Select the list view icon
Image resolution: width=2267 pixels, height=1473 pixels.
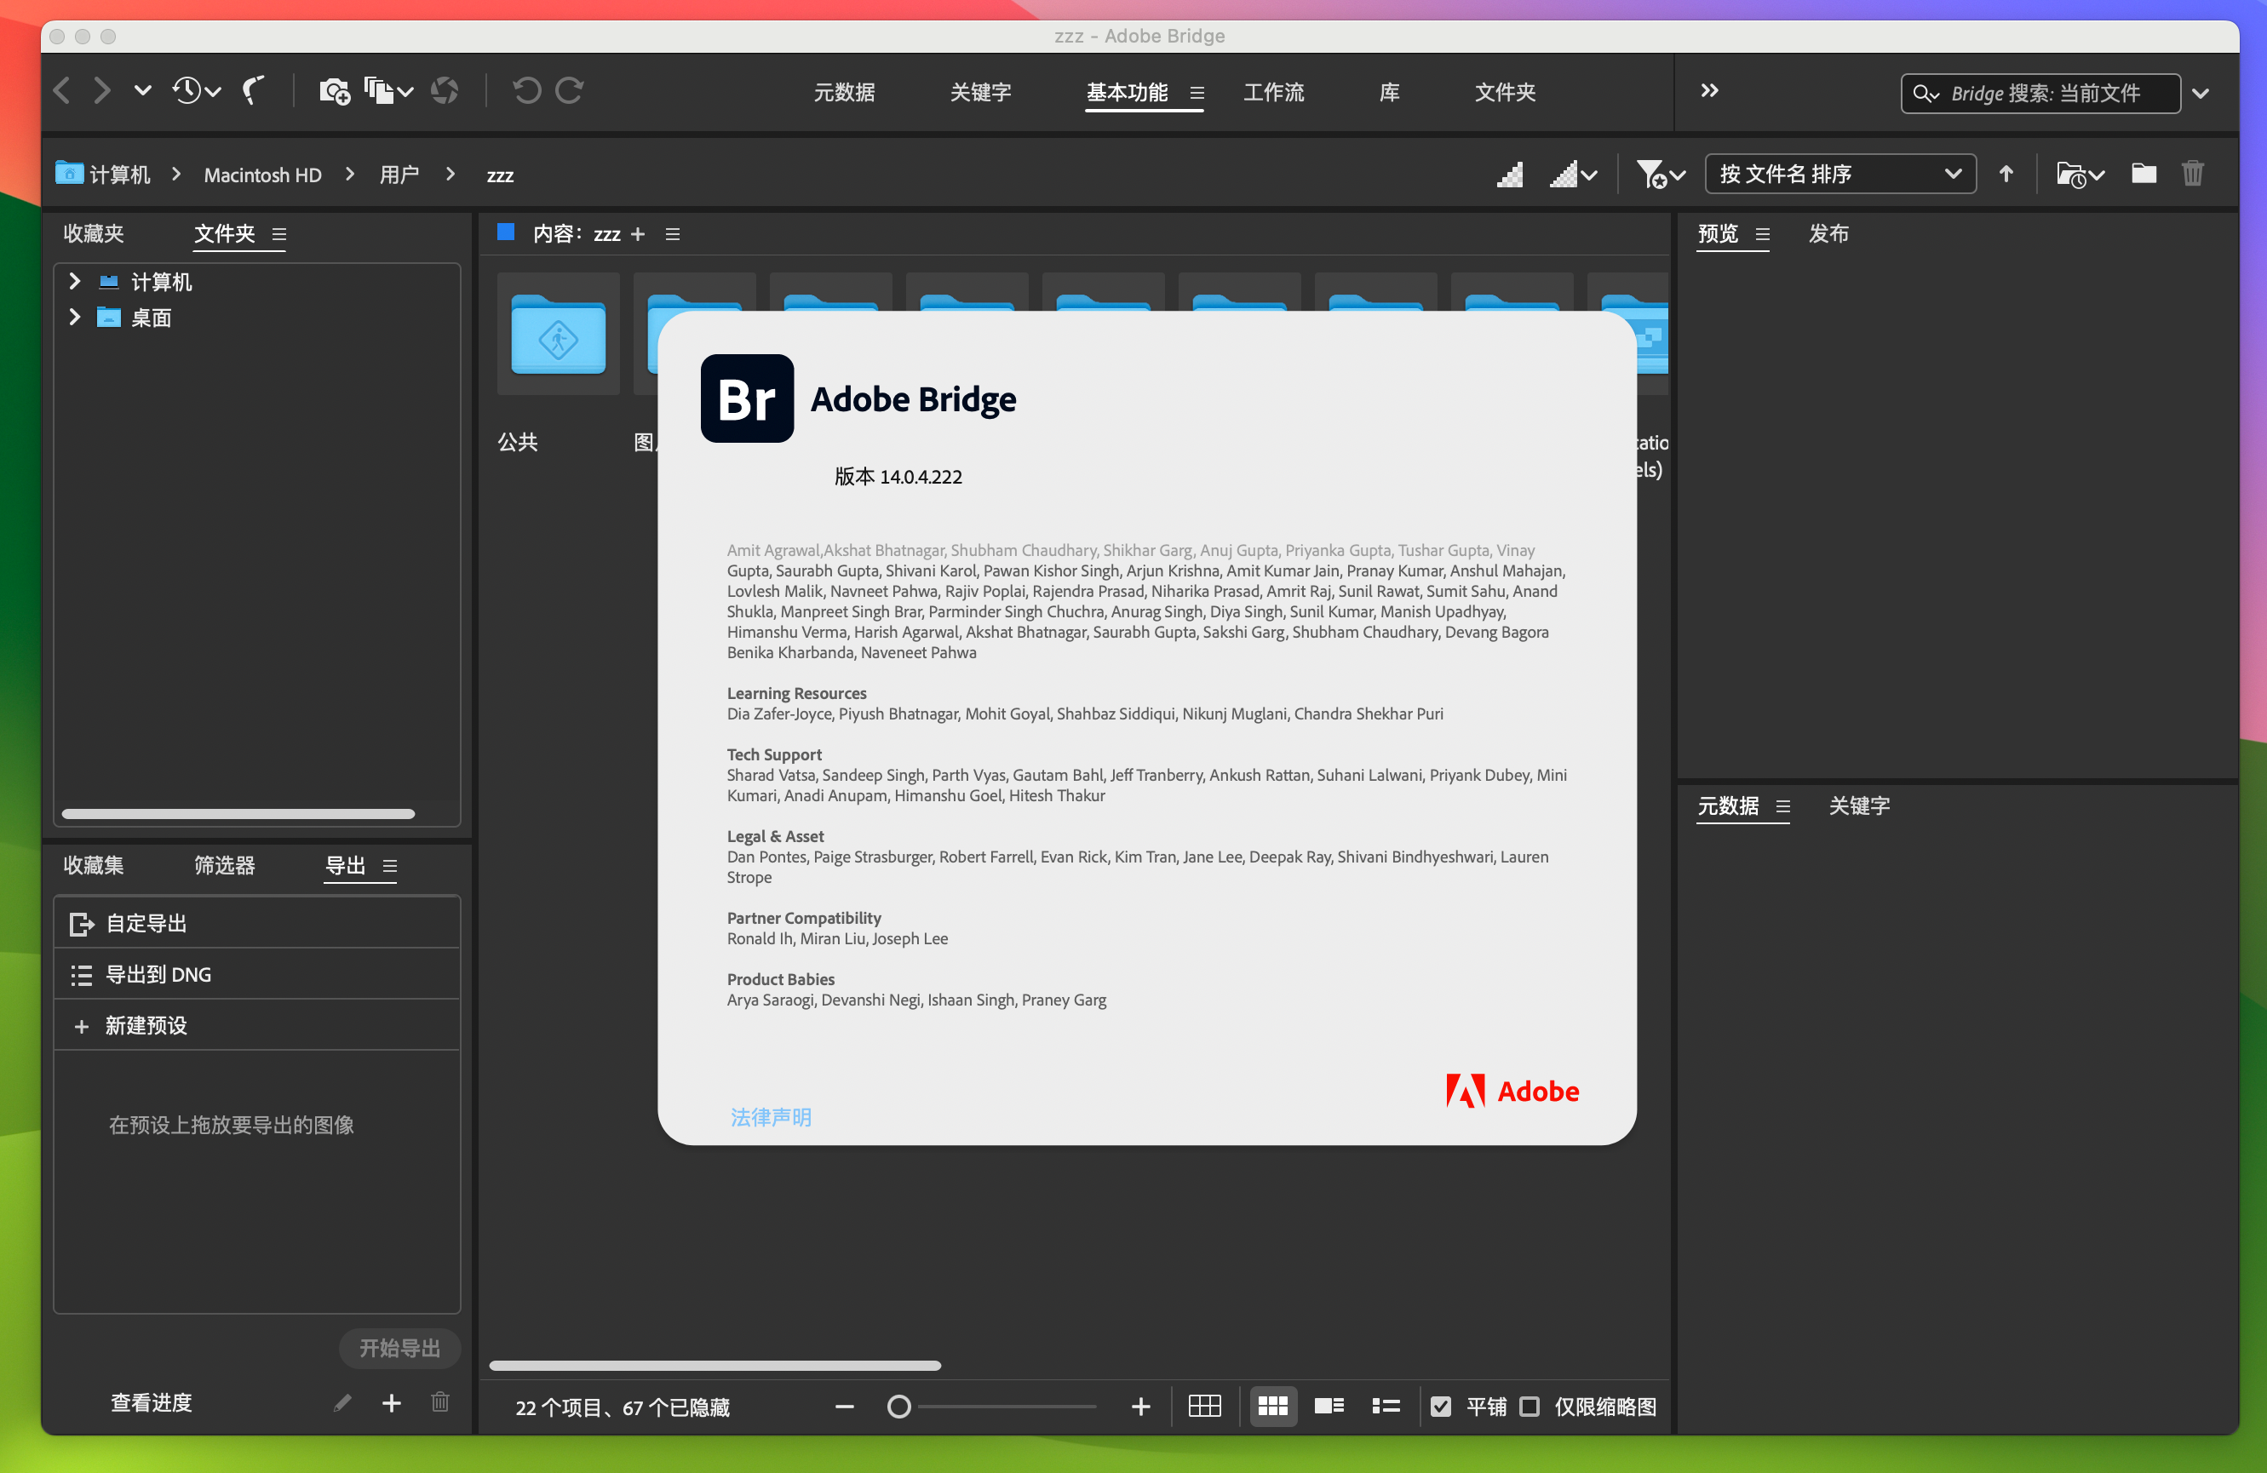click(1388, 1405)
